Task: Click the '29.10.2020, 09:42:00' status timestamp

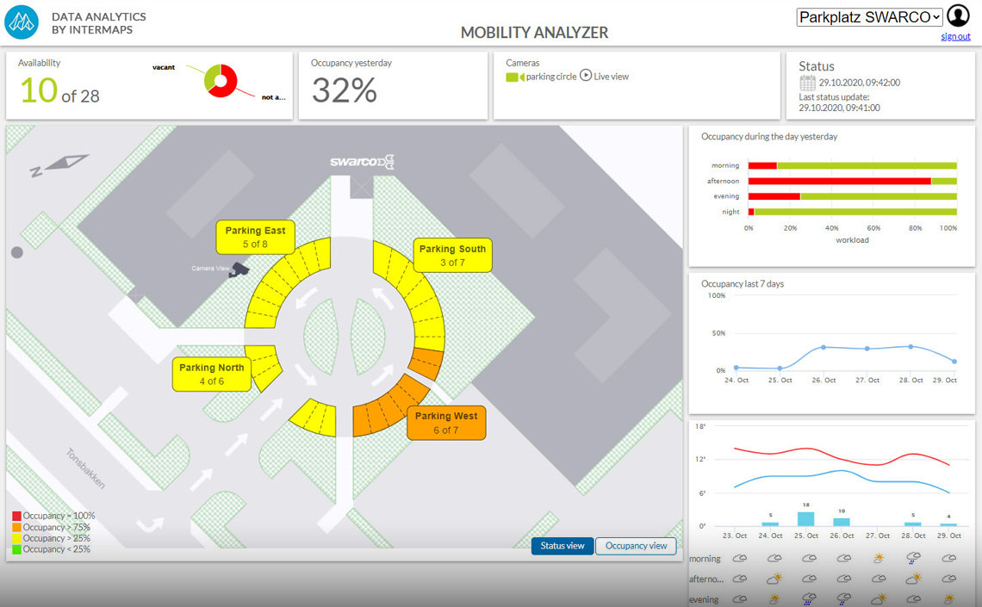Action: click(860, 83)
